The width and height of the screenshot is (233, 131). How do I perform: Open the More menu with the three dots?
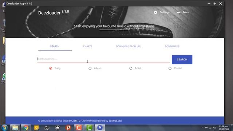[178, 12]
